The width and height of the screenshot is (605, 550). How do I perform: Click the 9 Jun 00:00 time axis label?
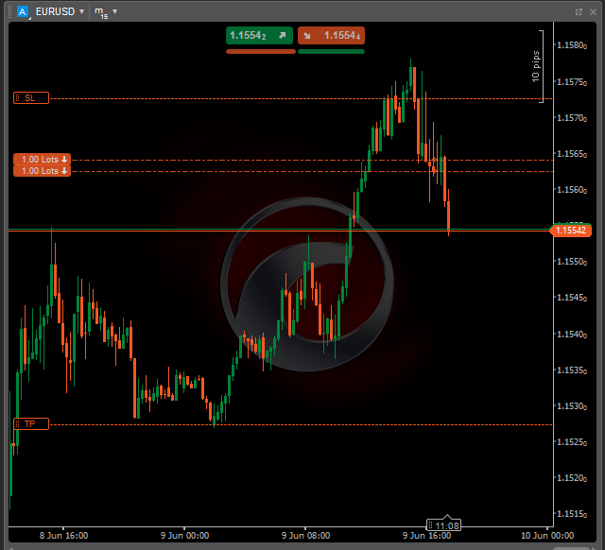[185, 535]
